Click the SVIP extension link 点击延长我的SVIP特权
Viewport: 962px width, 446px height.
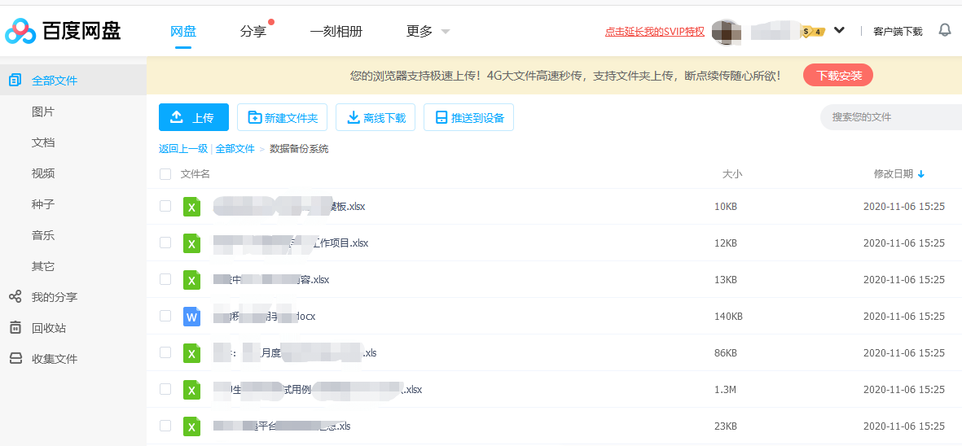655,32
